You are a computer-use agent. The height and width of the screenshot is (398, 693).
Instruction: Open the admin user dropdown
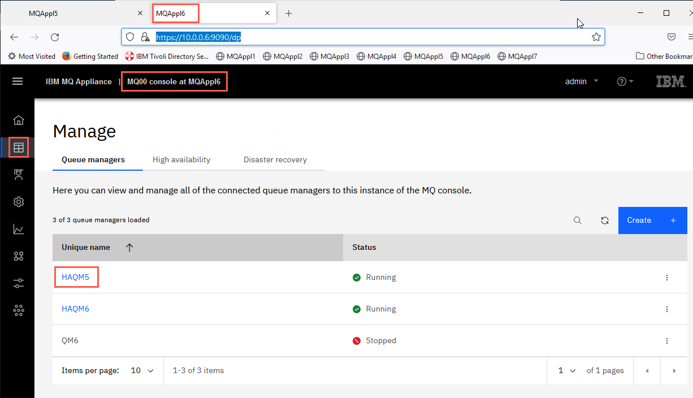582,81
